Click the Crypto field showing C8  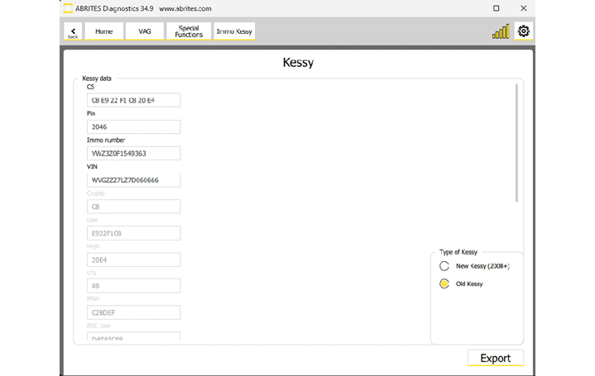tap(133, 207)
